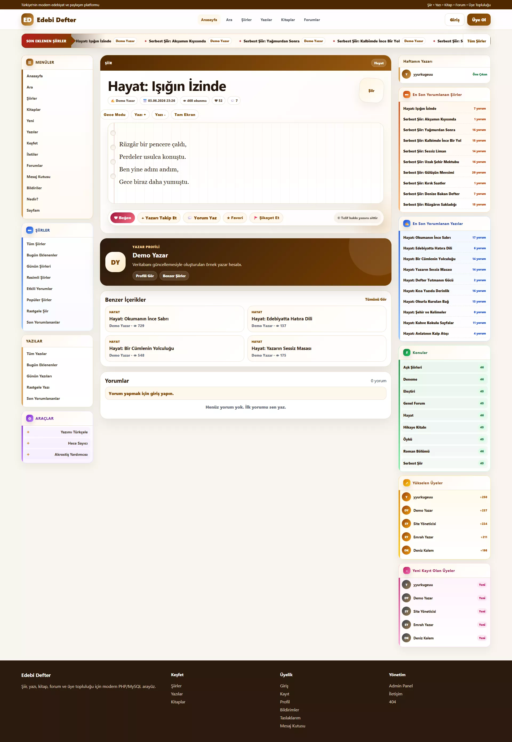Open Hayat: Yazarın Sessiz Masası card
The image size is (512, 742).
click(x=317, y=348)
